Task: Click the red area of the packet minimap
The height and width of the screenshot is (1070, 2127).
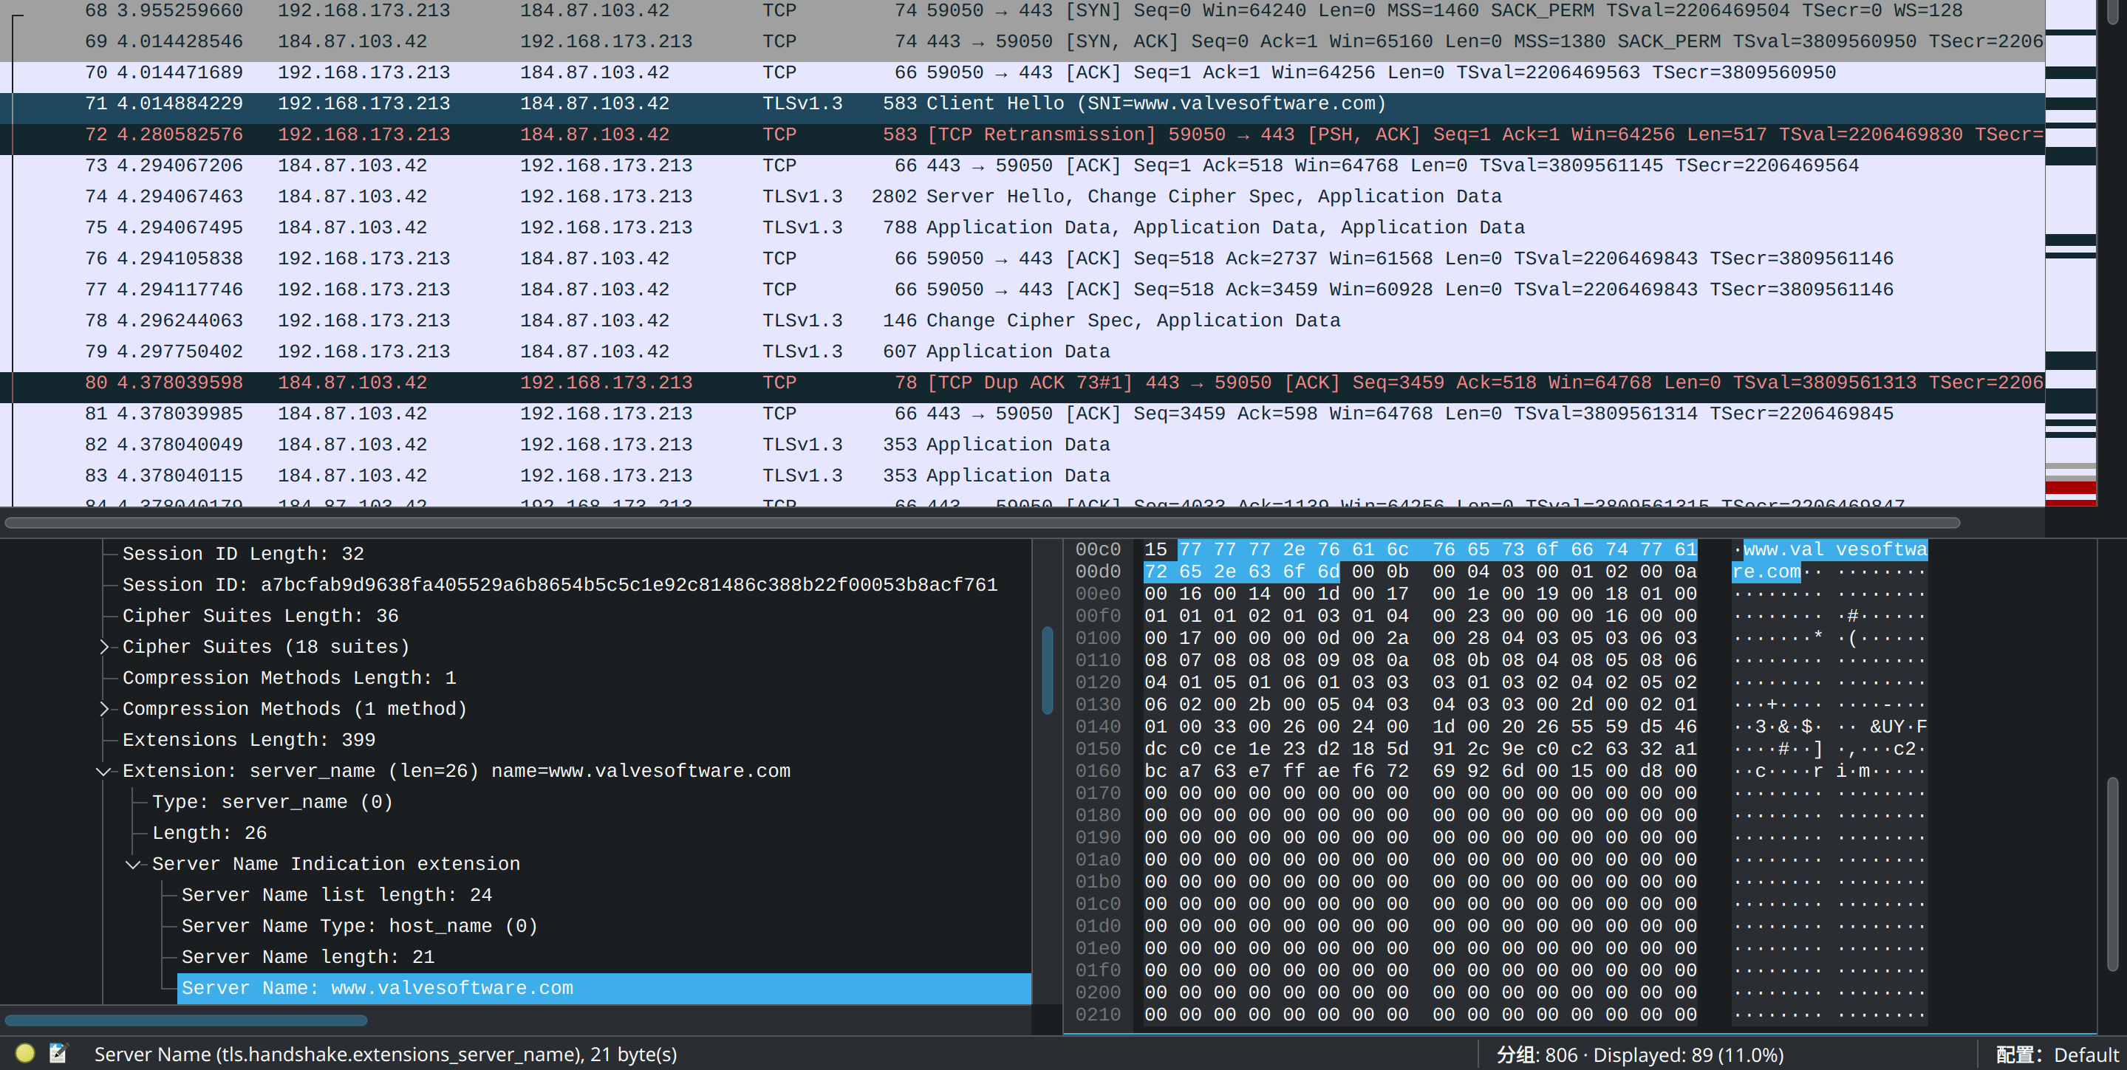Action: point(2070,488)
